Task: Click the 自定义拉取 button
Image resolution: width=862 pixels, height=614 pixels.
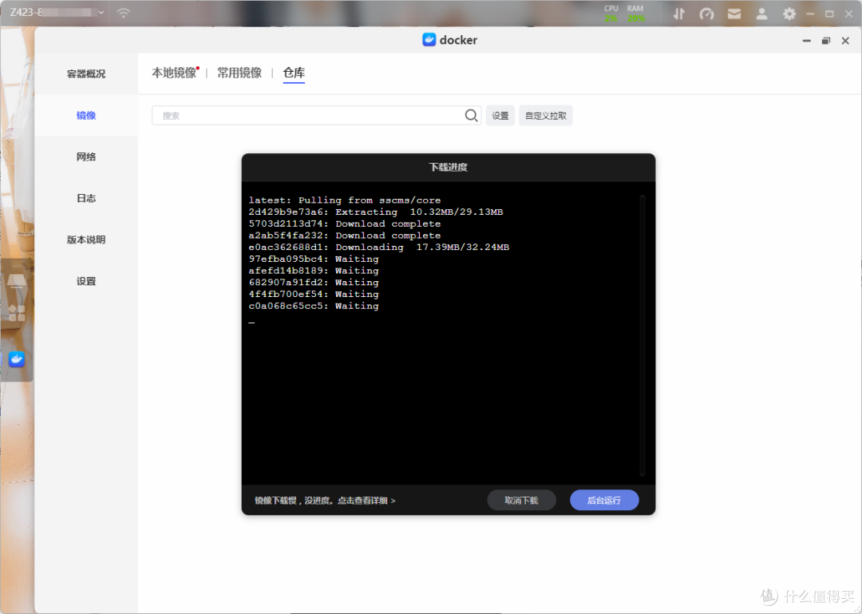Action: [546, 116]
